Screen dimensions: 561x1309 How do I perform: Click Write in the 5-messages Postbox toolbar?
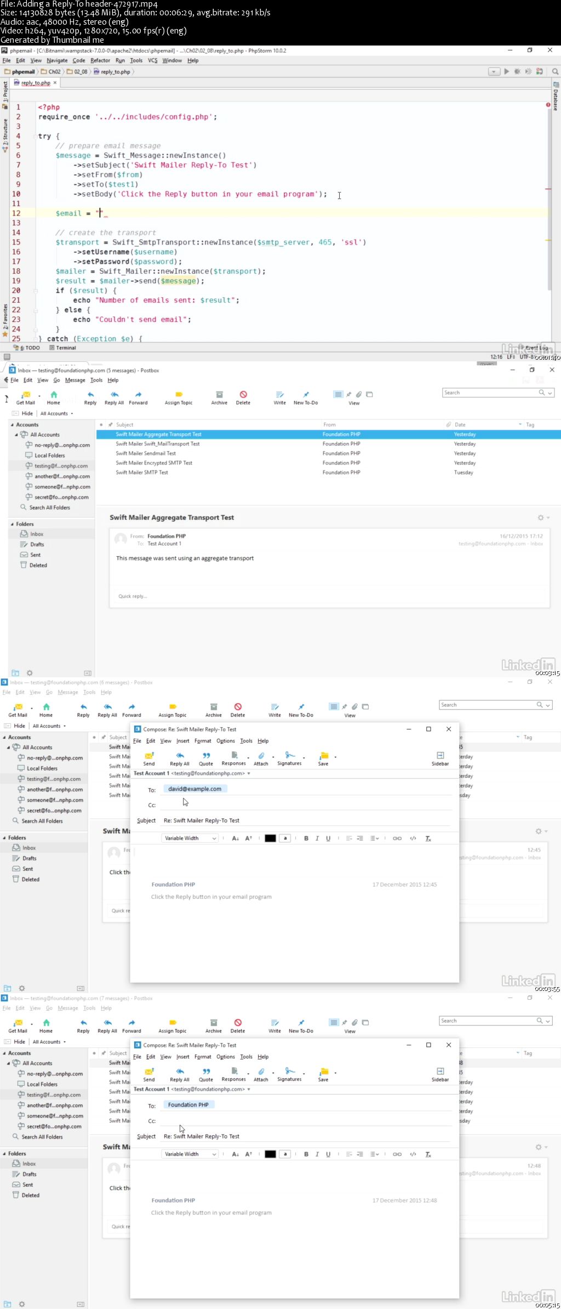click(x=279, y=398)
